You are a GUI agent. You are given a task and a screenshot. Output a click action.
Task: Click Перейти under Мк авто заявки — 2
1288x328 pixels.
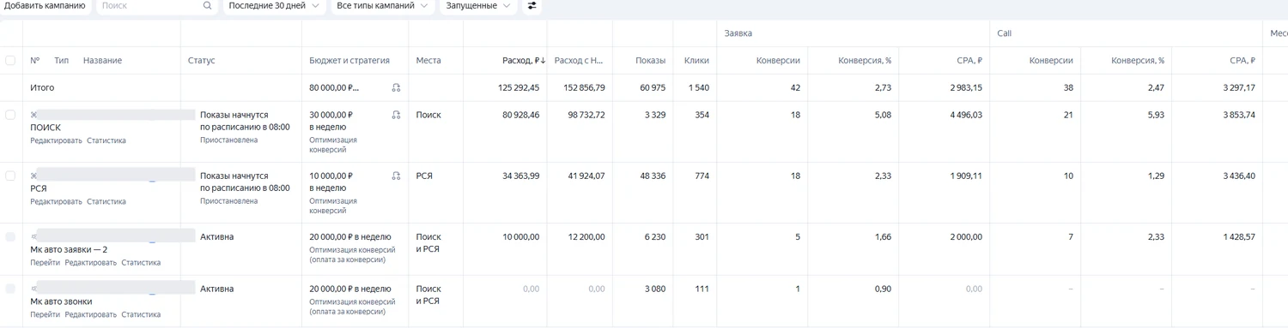click(x=45, y=262)
